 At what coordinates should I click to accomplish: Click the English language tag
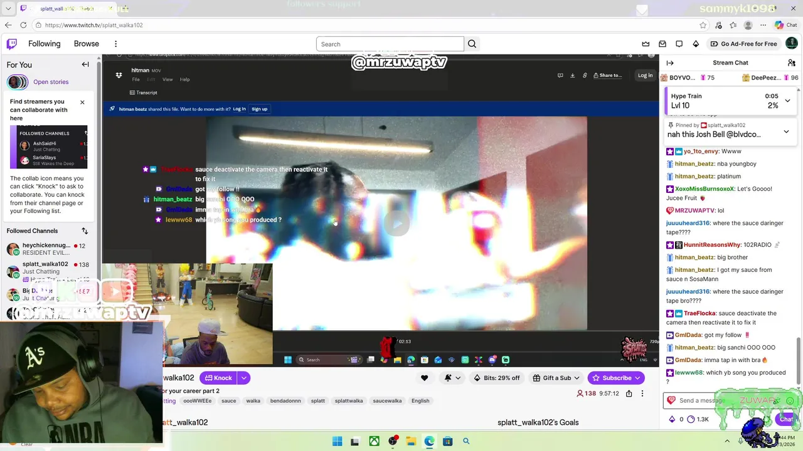click(420, 401)
